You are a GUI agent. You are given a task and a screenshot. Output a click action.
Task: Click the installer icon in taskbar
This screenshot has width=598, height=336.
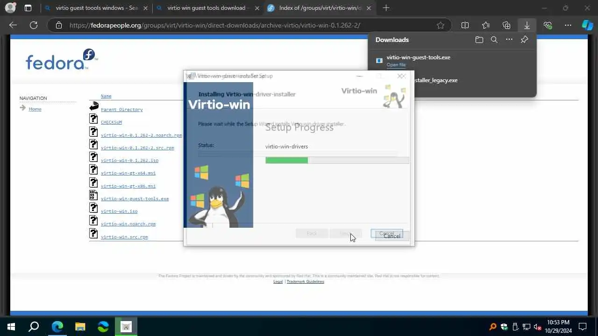click(x=126, y=327)
